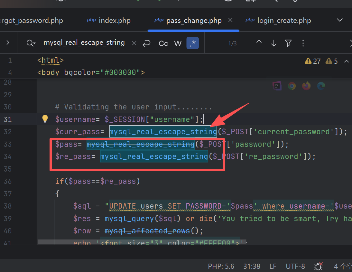Click mysql_affected_rows on line 40
Viewport: 352px width, 272px height.
point(147,231)
